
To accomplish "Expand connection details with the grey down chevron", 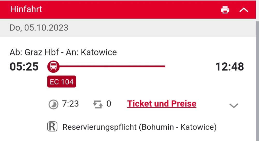I will pos(234,105).
